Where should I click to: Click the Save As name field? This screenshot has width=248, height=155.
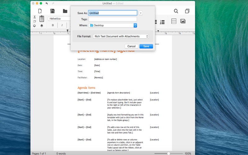pyautogui.click(x=113, y=13)
